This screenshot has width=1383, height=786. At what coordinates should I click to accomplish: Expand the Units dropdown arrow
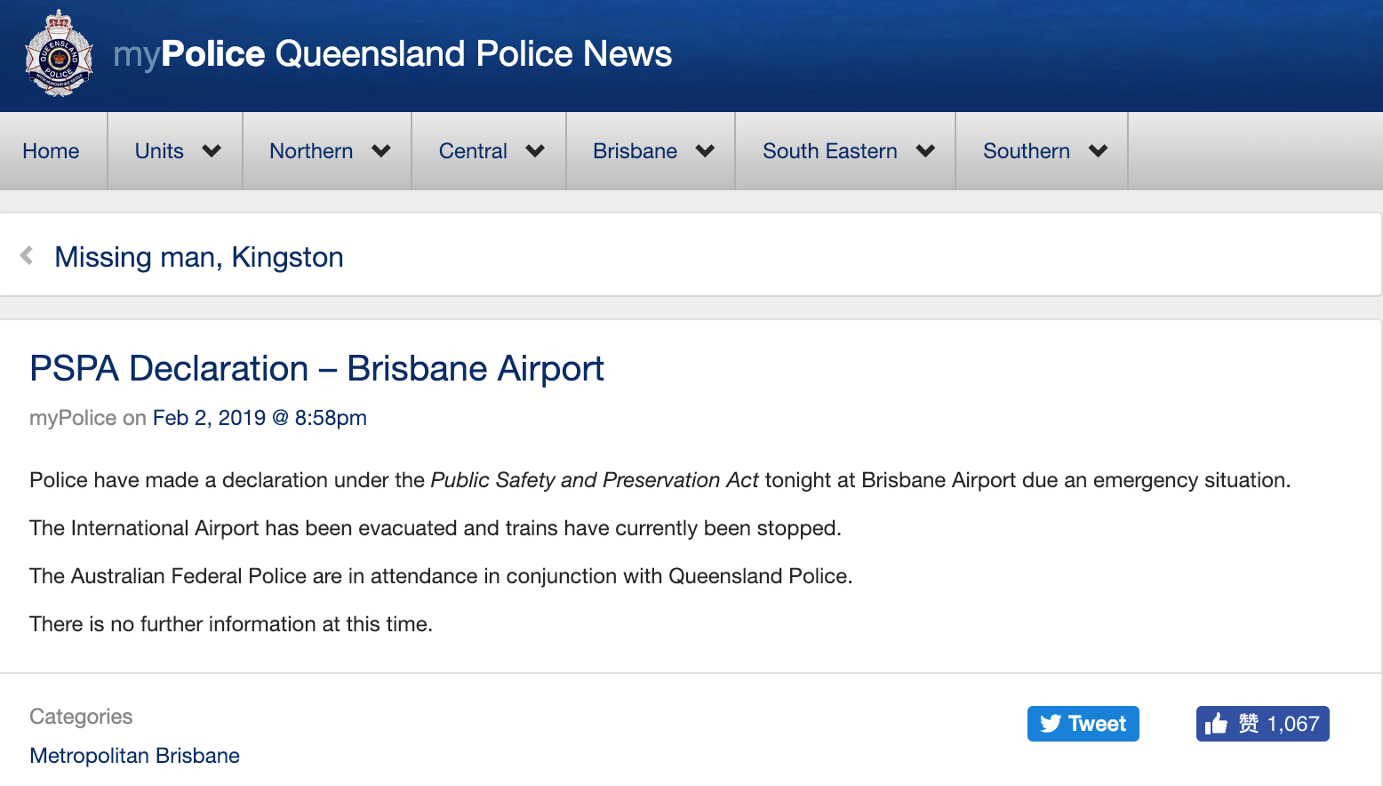click(212, 151)
